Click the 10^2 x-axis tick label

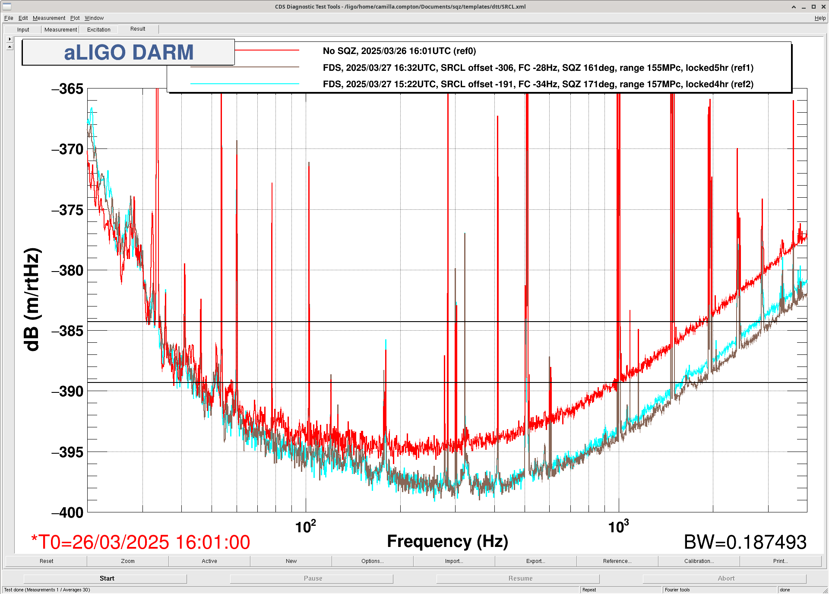(306, 527)
